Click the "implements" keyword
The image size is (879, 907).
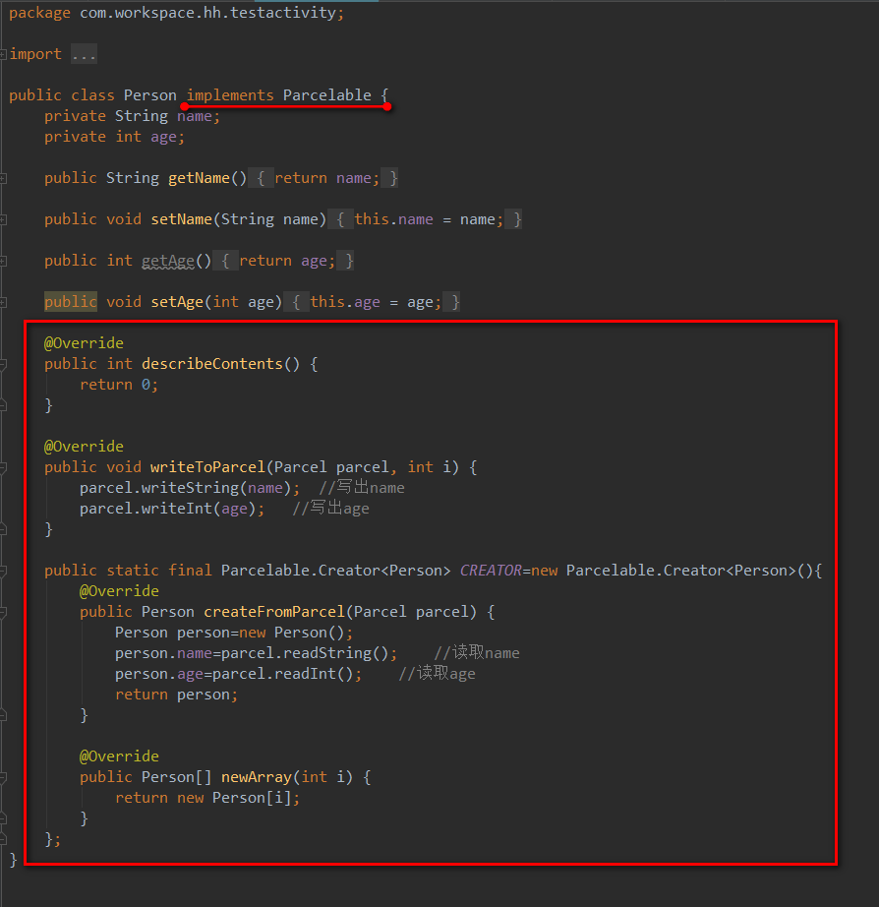[230, 94]
